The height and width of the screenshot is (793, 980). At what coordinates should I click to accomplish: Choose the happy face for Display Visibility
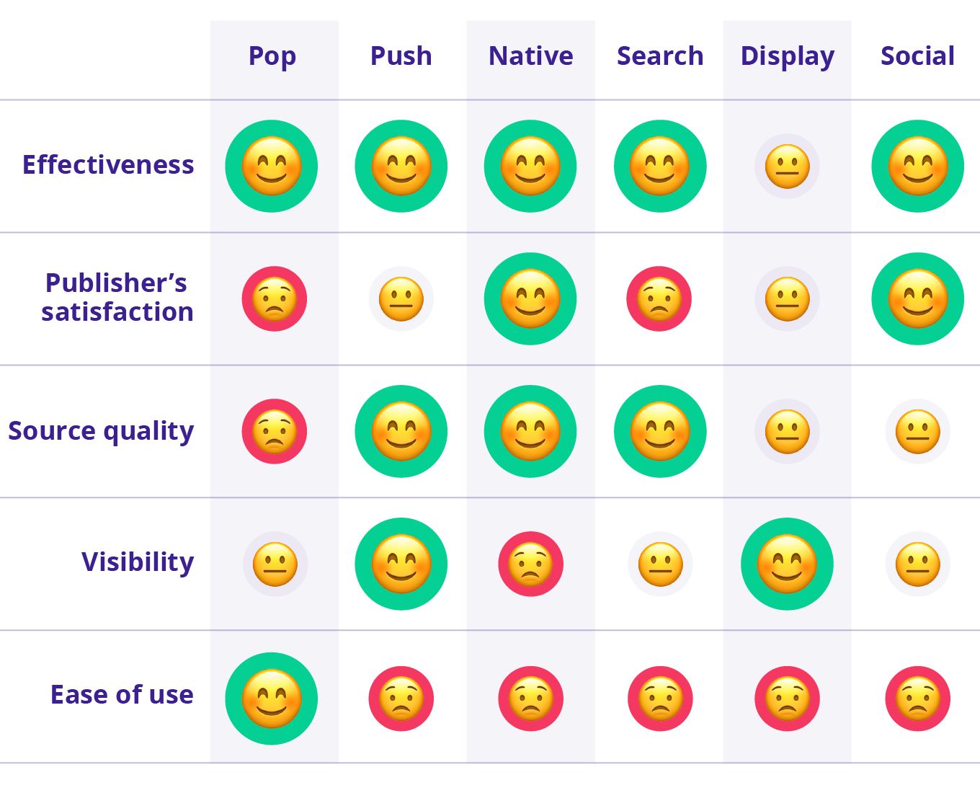click(x=788, y=564)
